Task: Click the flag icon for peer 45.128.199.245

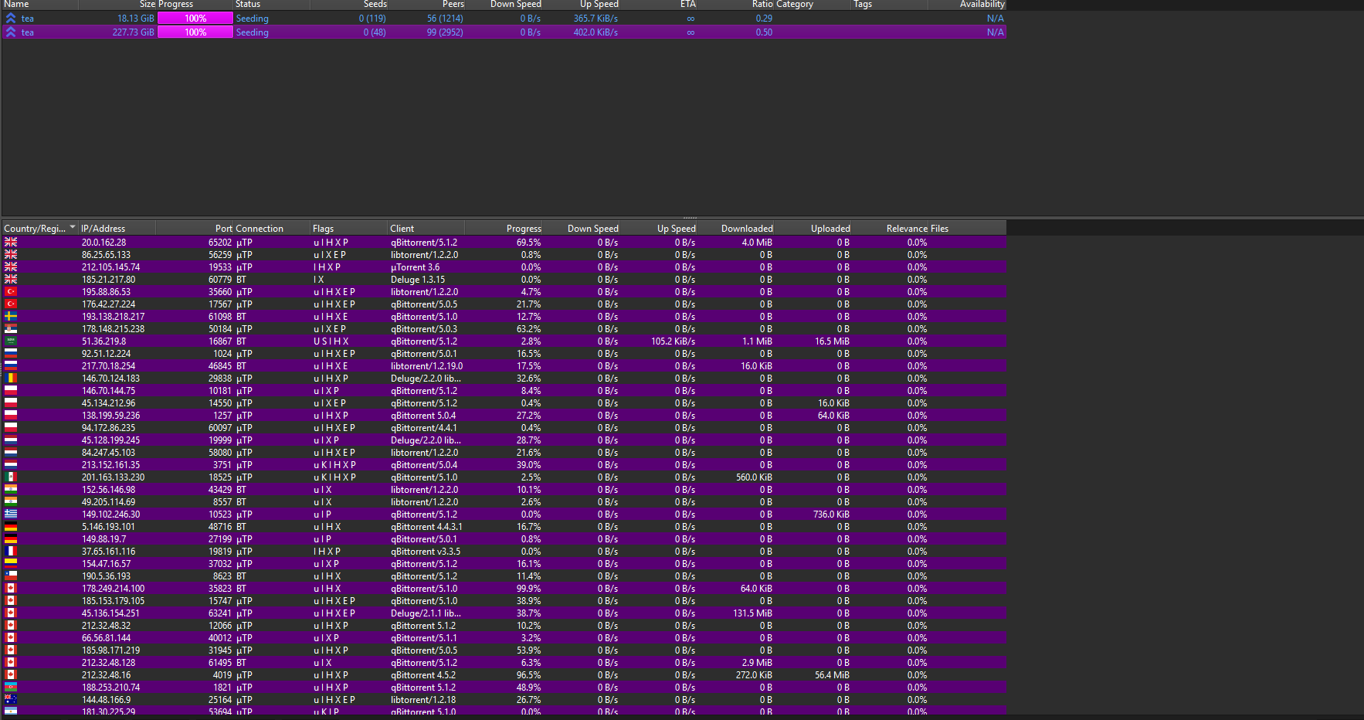Action: (11, 440)
